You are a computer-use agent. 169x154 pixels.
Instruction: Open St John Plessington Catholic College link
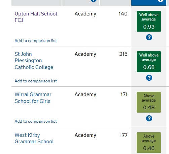point(34,61)
